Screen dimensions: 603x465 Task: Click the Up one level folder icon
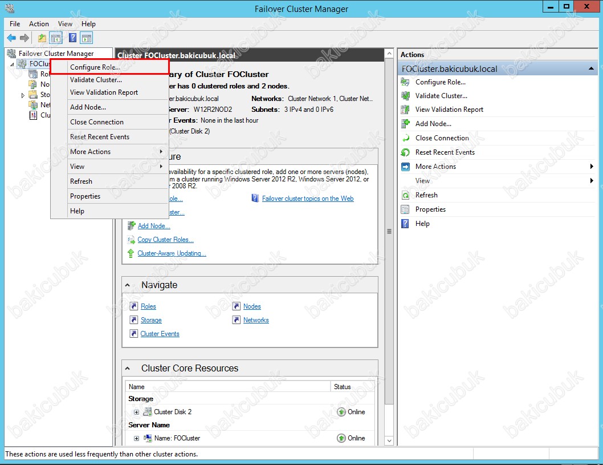42,38
